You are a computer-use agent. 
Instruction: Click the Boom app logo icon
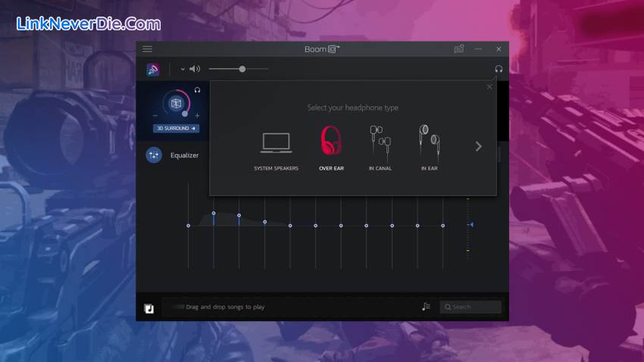coord(153,70)
